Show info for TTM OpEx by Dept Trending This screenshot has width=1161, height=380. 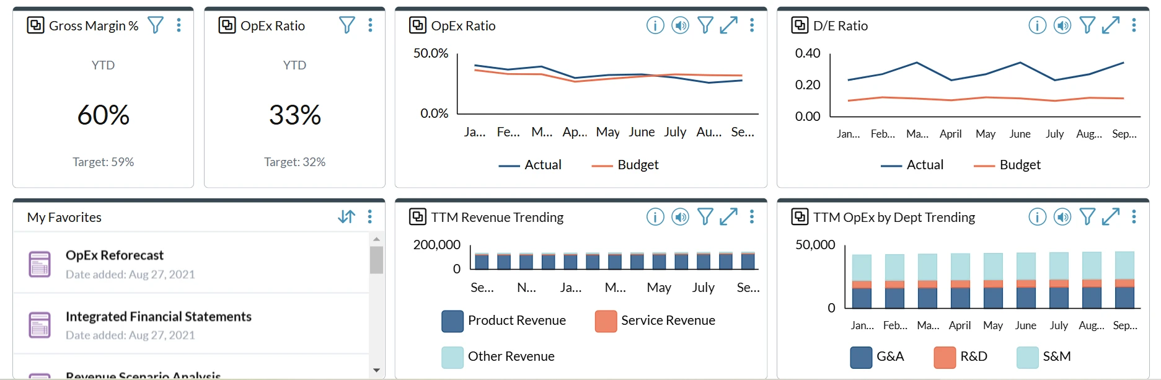coord(1038,217)
